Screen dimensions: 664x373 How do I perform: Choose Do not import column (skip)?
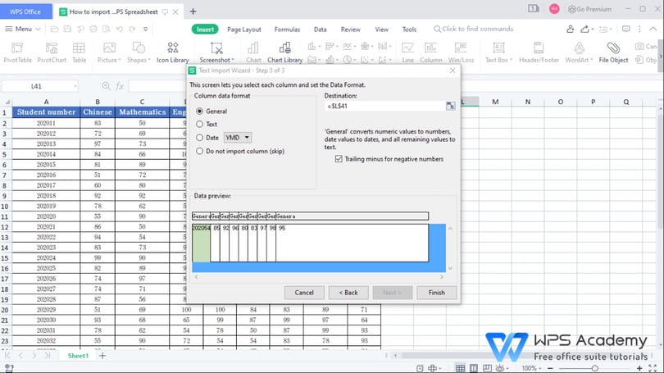(x=200, y=151)
